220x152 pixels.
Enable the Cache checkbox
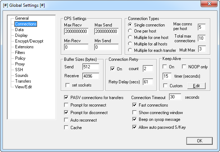pos(66,128)
